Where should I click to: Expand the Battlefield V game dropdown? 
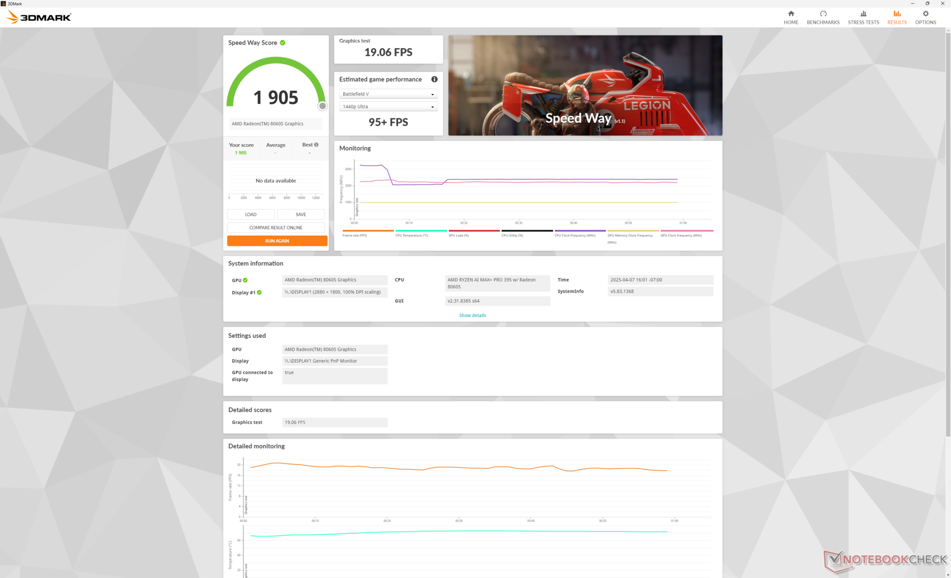[388, 94]
